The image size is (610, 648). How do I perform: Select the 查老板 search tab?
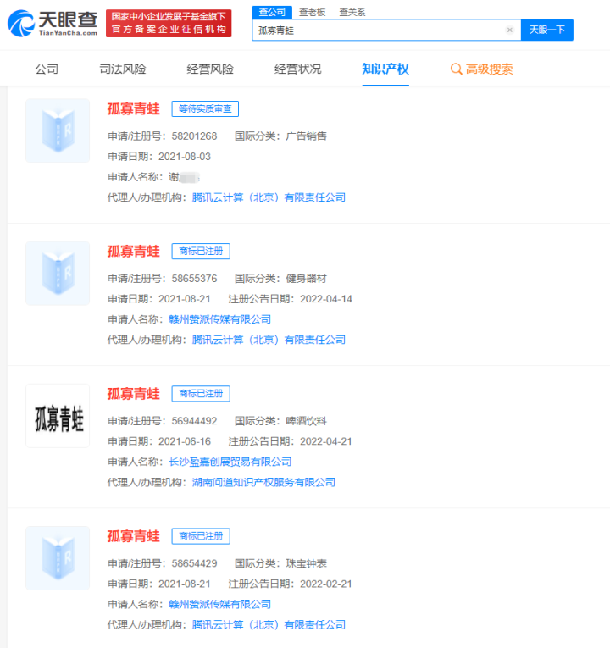tap(312, 13)
